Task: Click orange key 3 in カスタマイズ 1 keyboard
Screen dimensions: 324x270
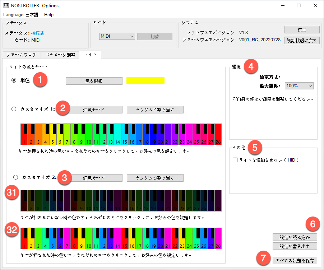Action: [38, 134]
